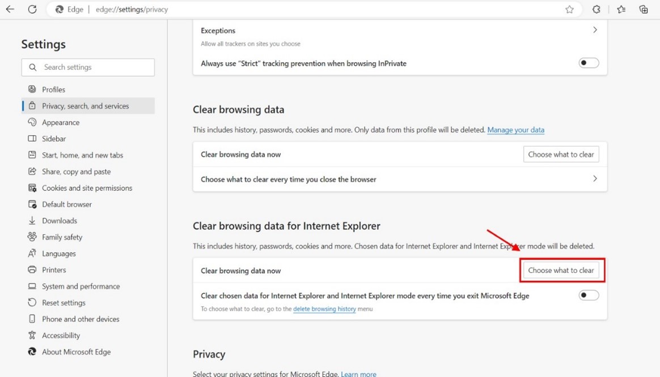Click the Reset settings icon
This screenshot has height=377, width=660.
pos(32,302)
